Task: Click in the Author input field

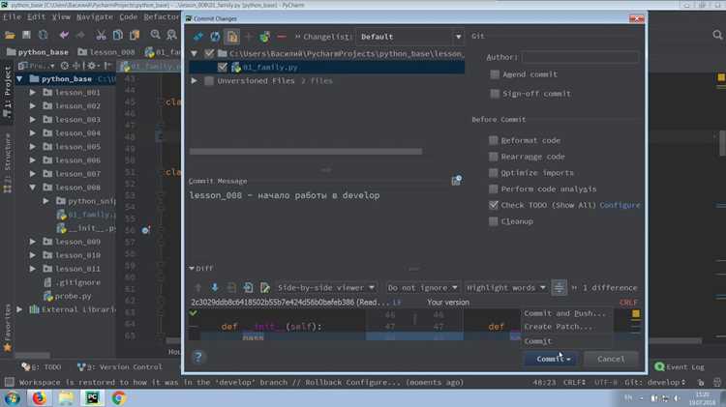Action: point(580,57)
